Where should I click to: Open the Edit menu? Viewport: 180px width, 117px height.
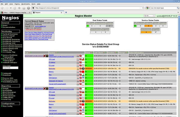pyautogui.click(x=6, y=4)
